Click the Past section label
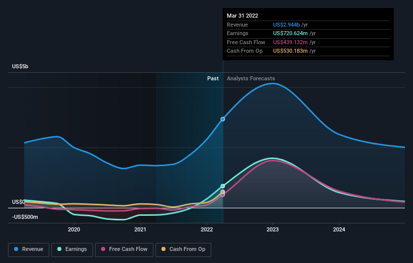 213,78
